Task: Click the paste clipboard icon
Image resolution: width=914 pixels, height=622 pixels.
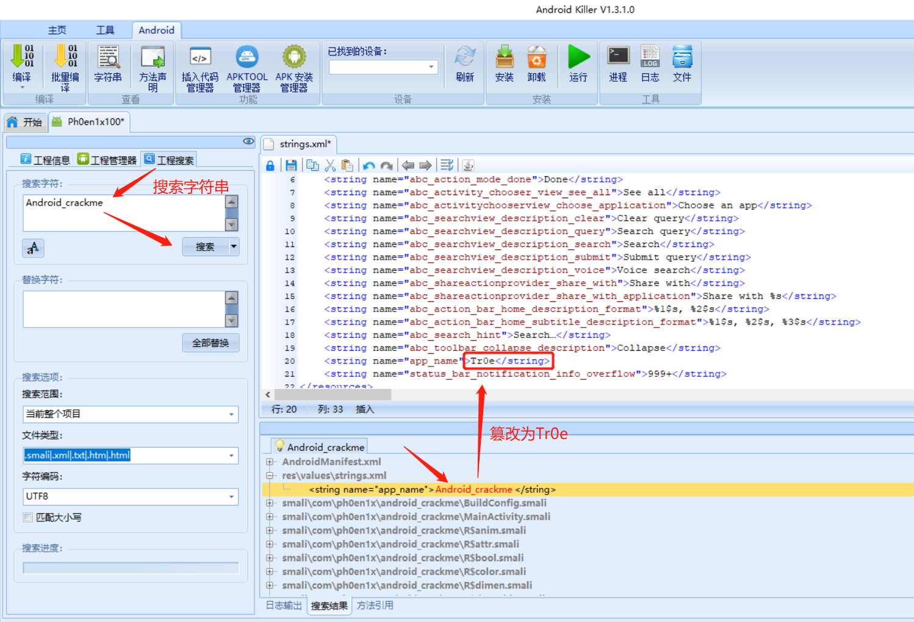Action: click(x=347, y=165)
